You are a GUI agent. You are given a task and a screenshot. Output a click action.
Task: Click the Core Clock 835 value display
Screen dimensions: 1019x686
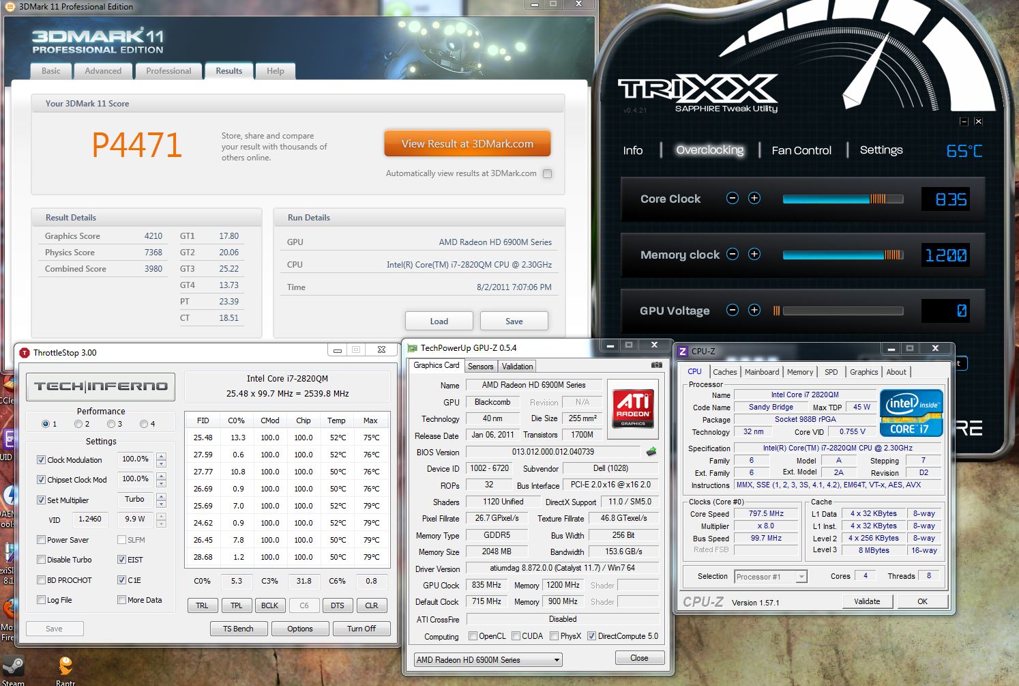tap(945, 199)
